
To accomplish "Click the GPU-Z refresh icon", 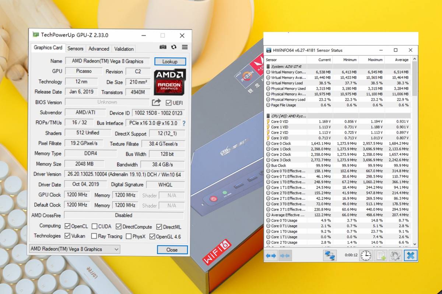I will coord(174,47).
